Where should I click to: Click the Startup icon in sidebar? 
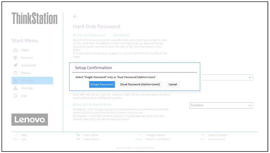click(x=15, y=88)
